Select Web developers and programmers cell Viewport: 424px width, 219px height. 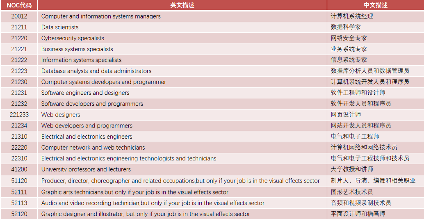pyautogui.click(x=87, y=125)
